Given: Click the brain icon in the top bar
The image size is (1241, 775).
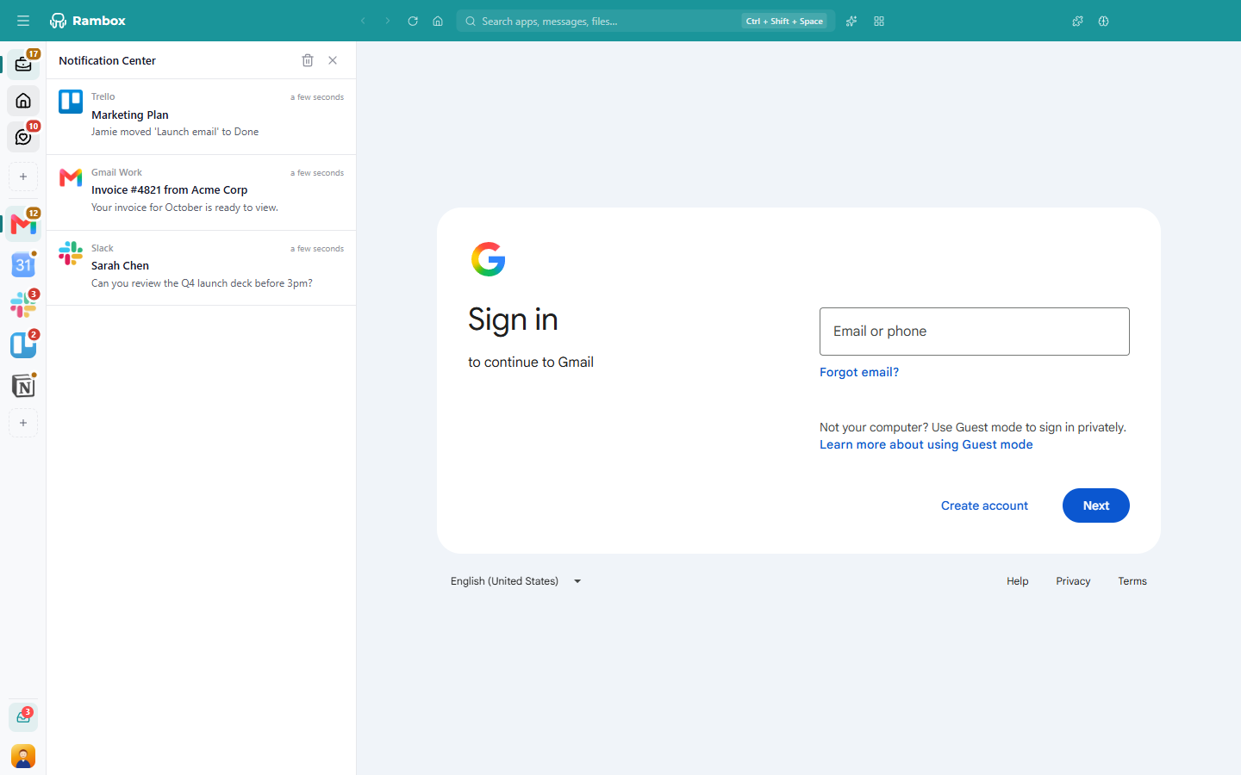Looking at the screenshot, I should click(x=1103, y=21).
